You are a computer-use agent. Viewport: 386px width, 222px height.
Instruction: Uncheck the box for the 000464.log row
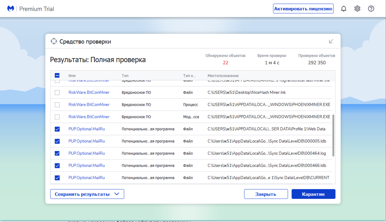coord(57,153)
